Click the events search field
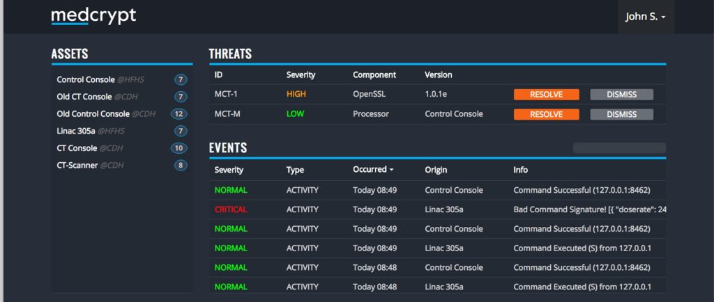714x302 pixels. pos(619,148)
